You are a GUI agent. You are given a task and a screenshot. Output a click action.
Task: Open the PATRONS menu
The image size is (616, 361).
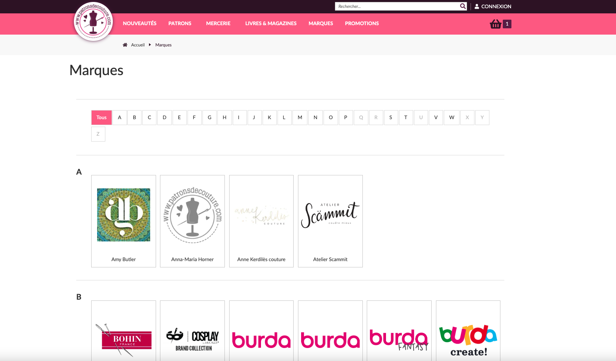point(180,24)
